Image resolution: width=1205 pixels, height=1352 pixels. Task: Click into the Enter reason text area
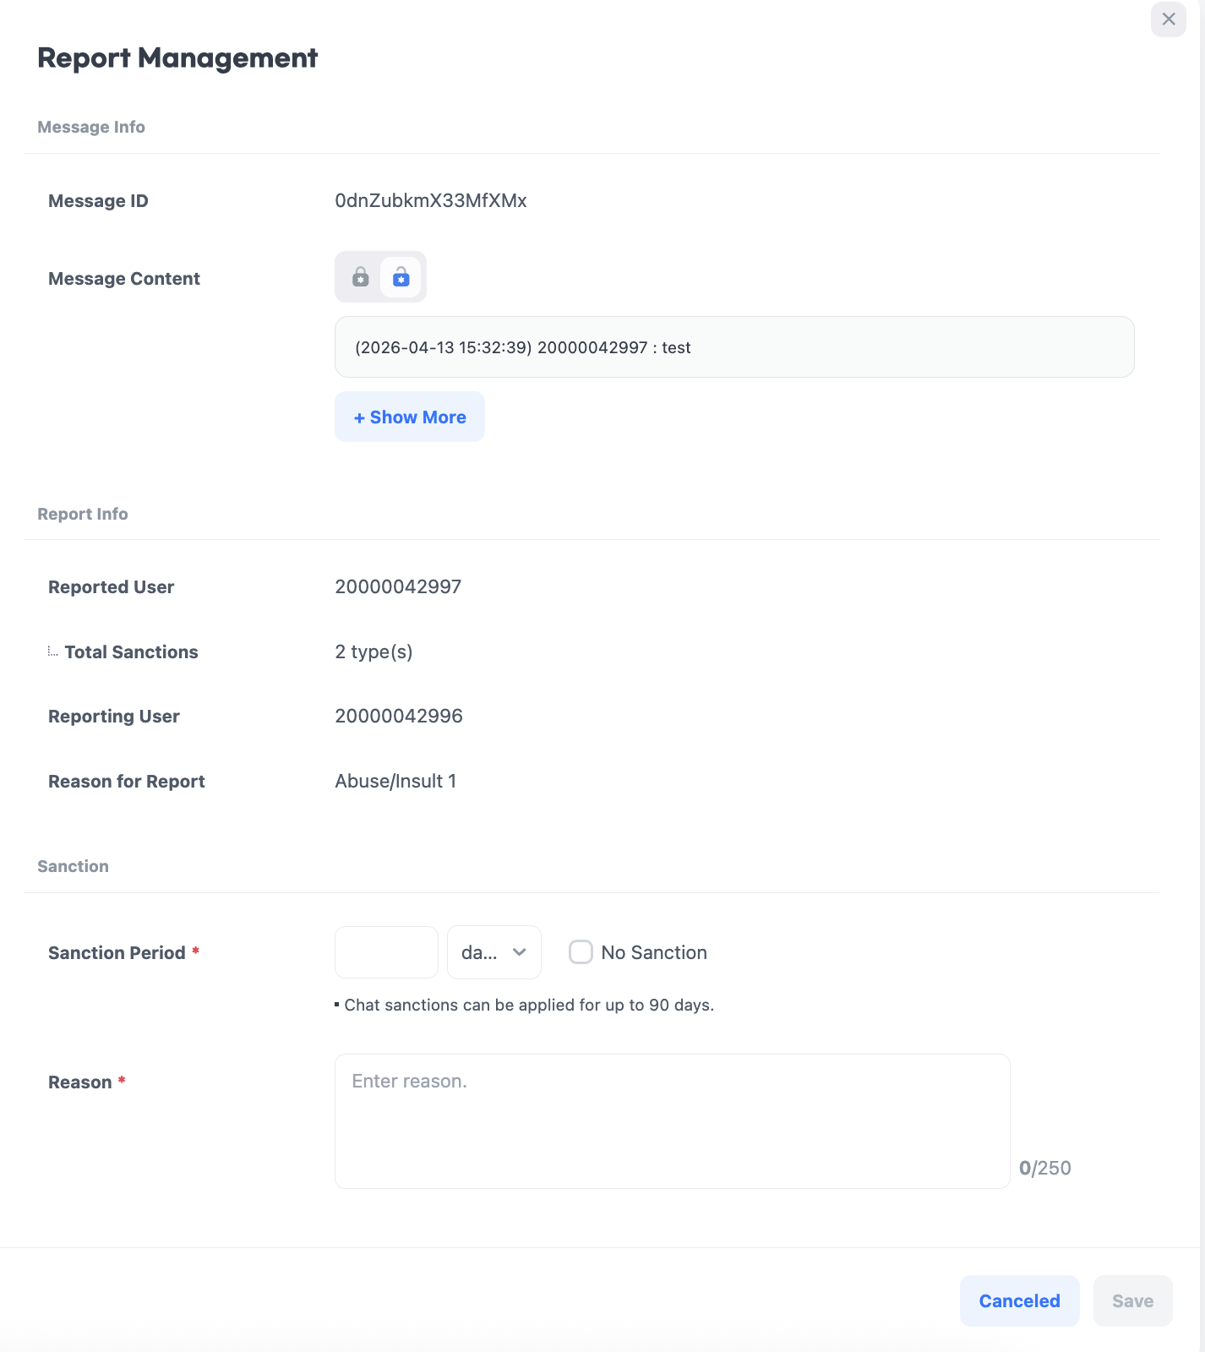(672, 1120)
